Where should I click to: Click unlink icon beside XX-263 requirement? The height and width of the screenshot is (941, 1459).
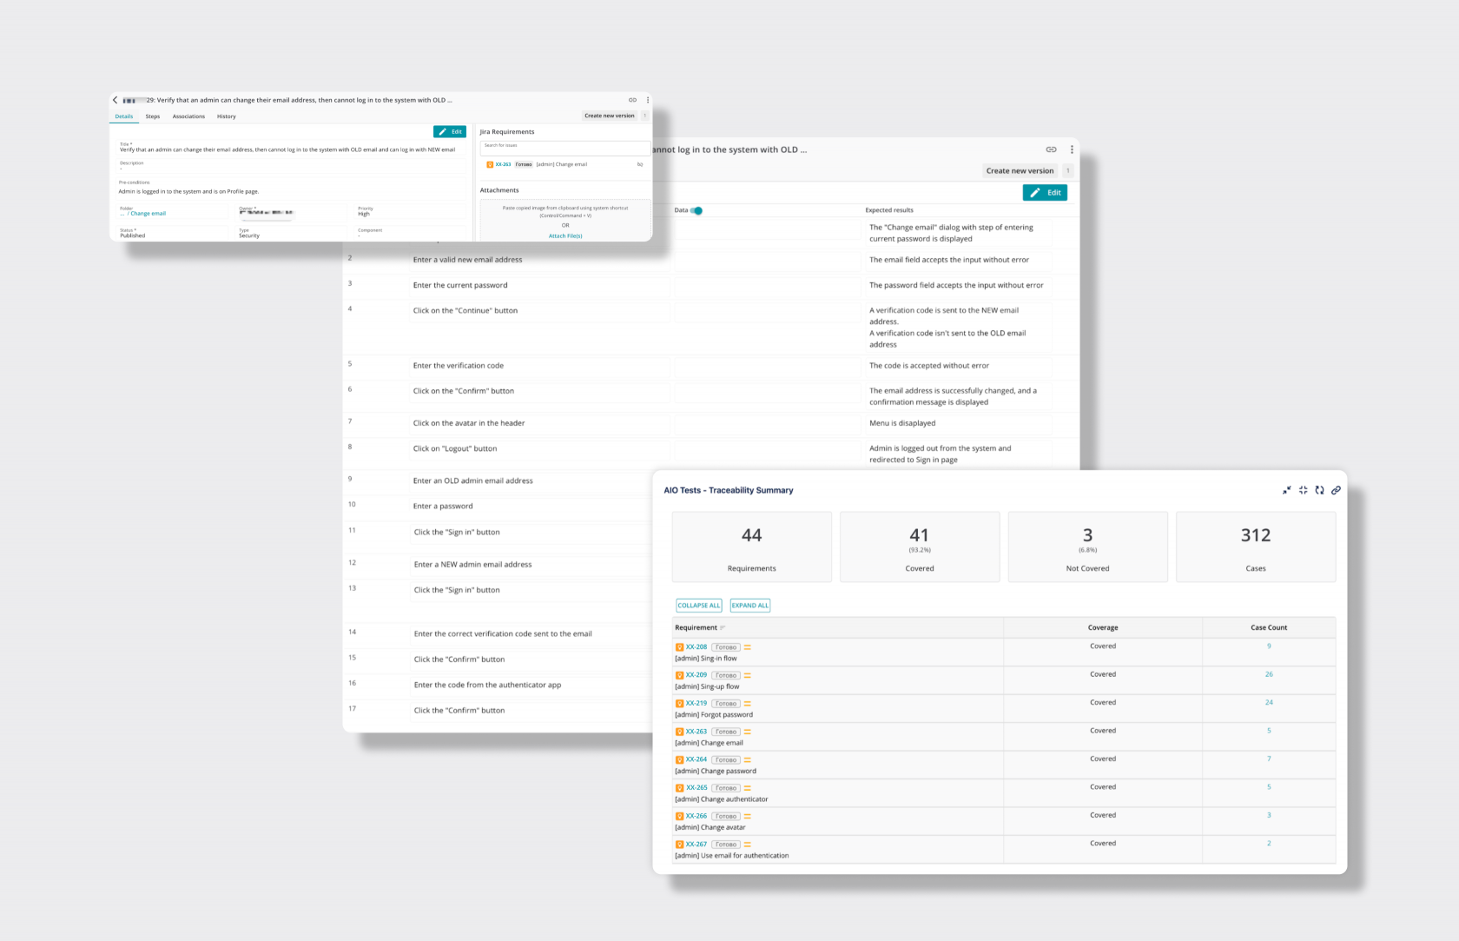click(640, 164)
